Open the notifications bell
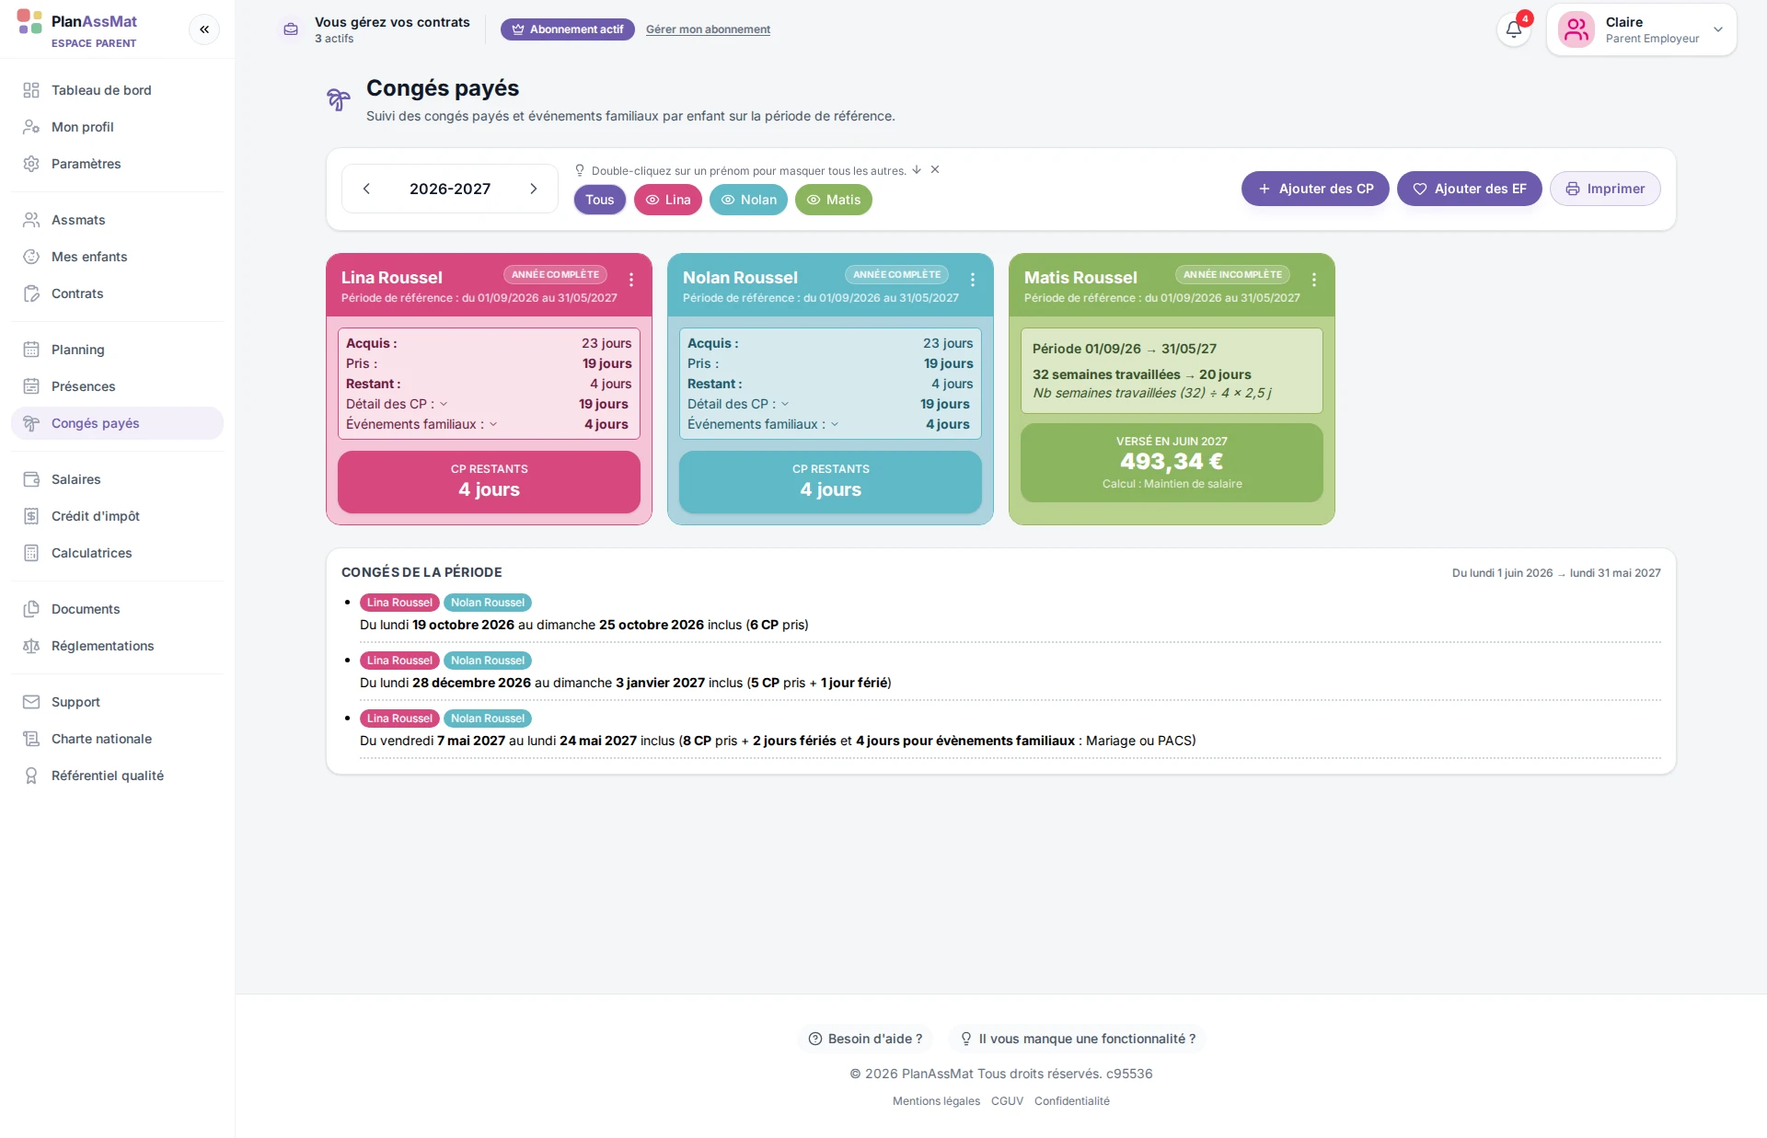Screen dimensions: 1767x1138 (x=1514, y=29)
